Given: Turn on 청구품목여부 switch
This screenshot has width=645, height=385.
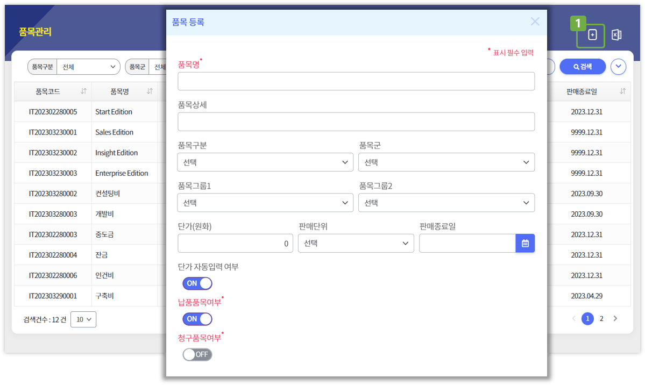Looking at the screenshot, I should [x=197, y=354].
